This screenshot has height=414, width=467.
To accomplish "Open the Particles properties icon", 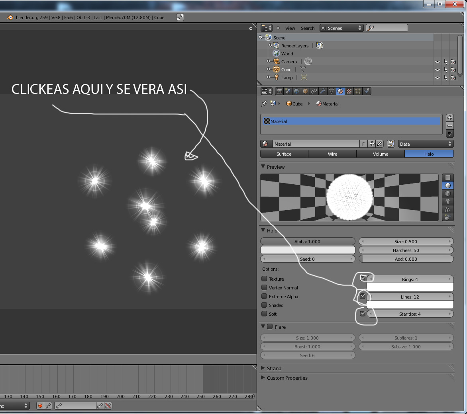I will coord(358,91).
